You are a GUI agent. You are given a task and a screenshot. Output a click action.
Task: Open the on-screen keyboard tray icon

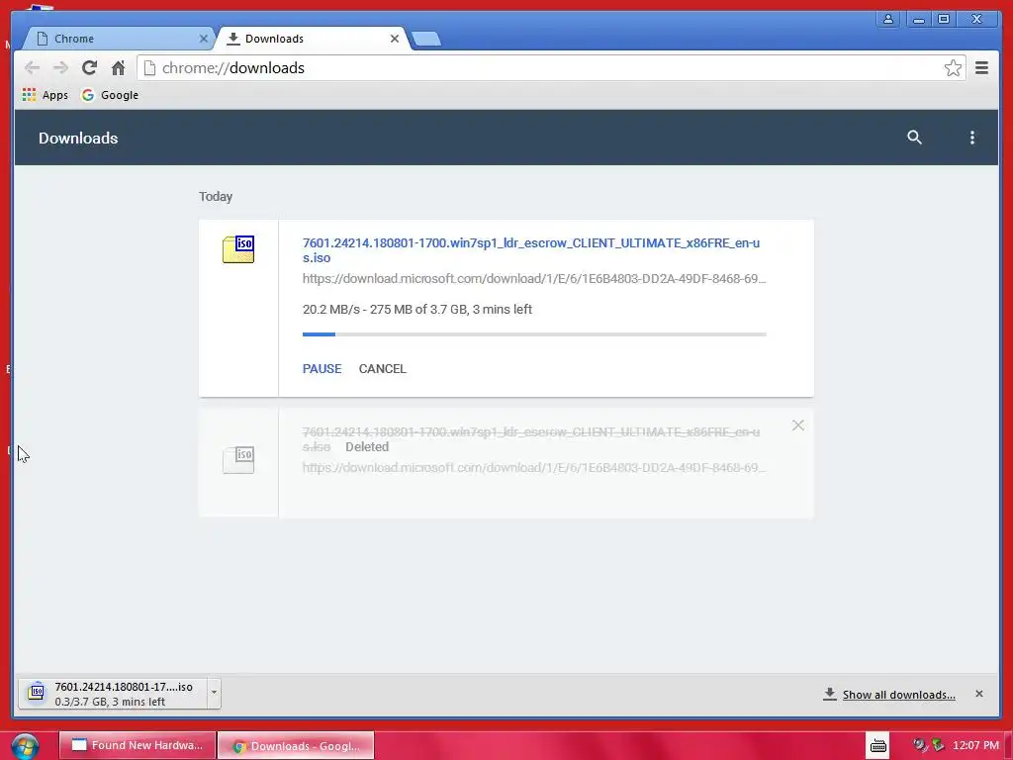877,746
